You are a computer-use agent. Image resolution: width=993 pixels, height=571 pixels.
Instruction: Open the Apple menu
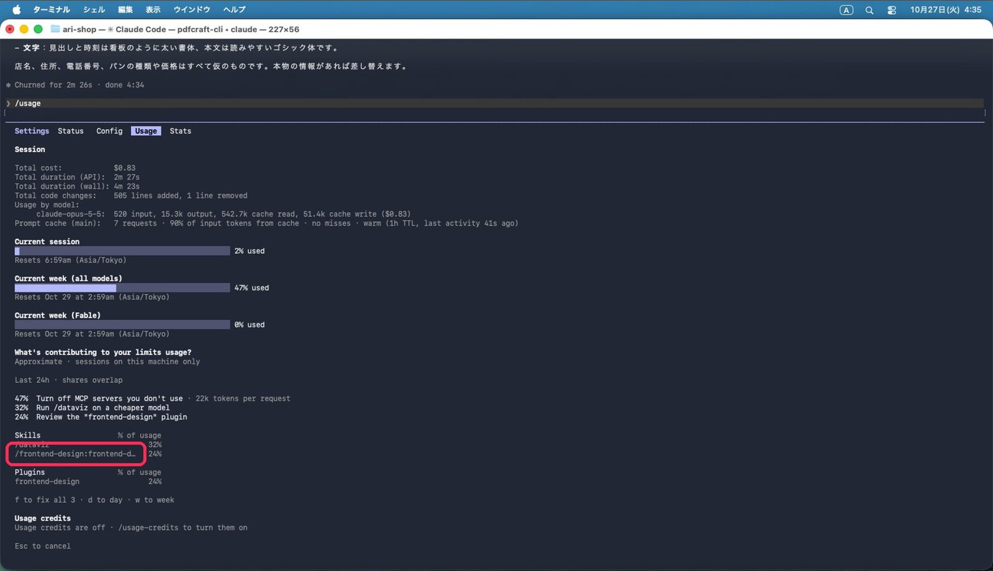coord(17,9)
